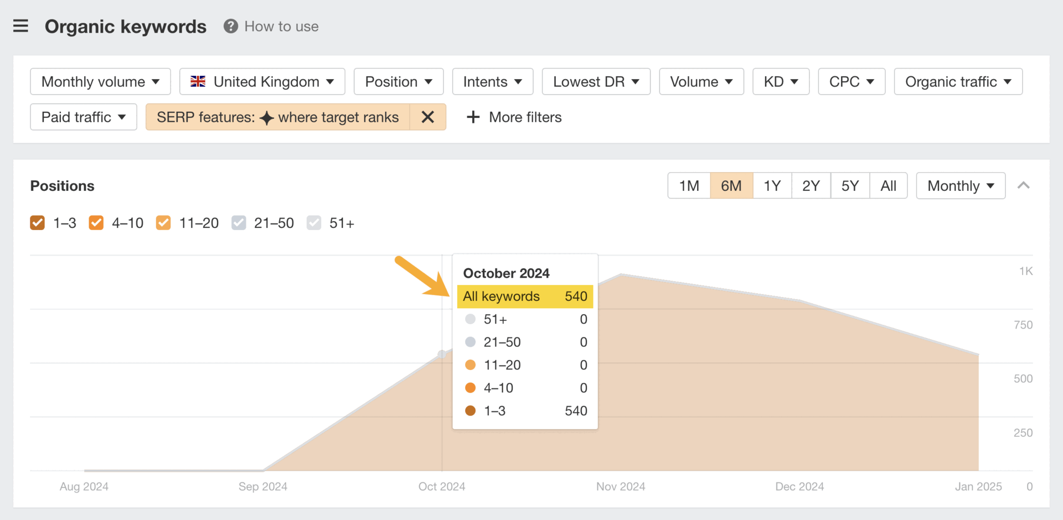Click the question mark help icon
This screenshot has height=520, width=1063.
pos(229,25)
